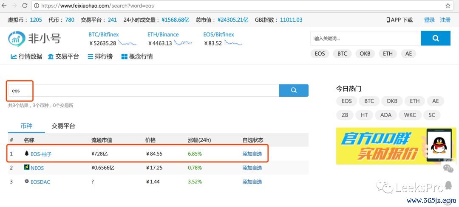Screen dimensions: 459x207
Task: Click the EOSDAC coin icon
Action: [27, 181]
